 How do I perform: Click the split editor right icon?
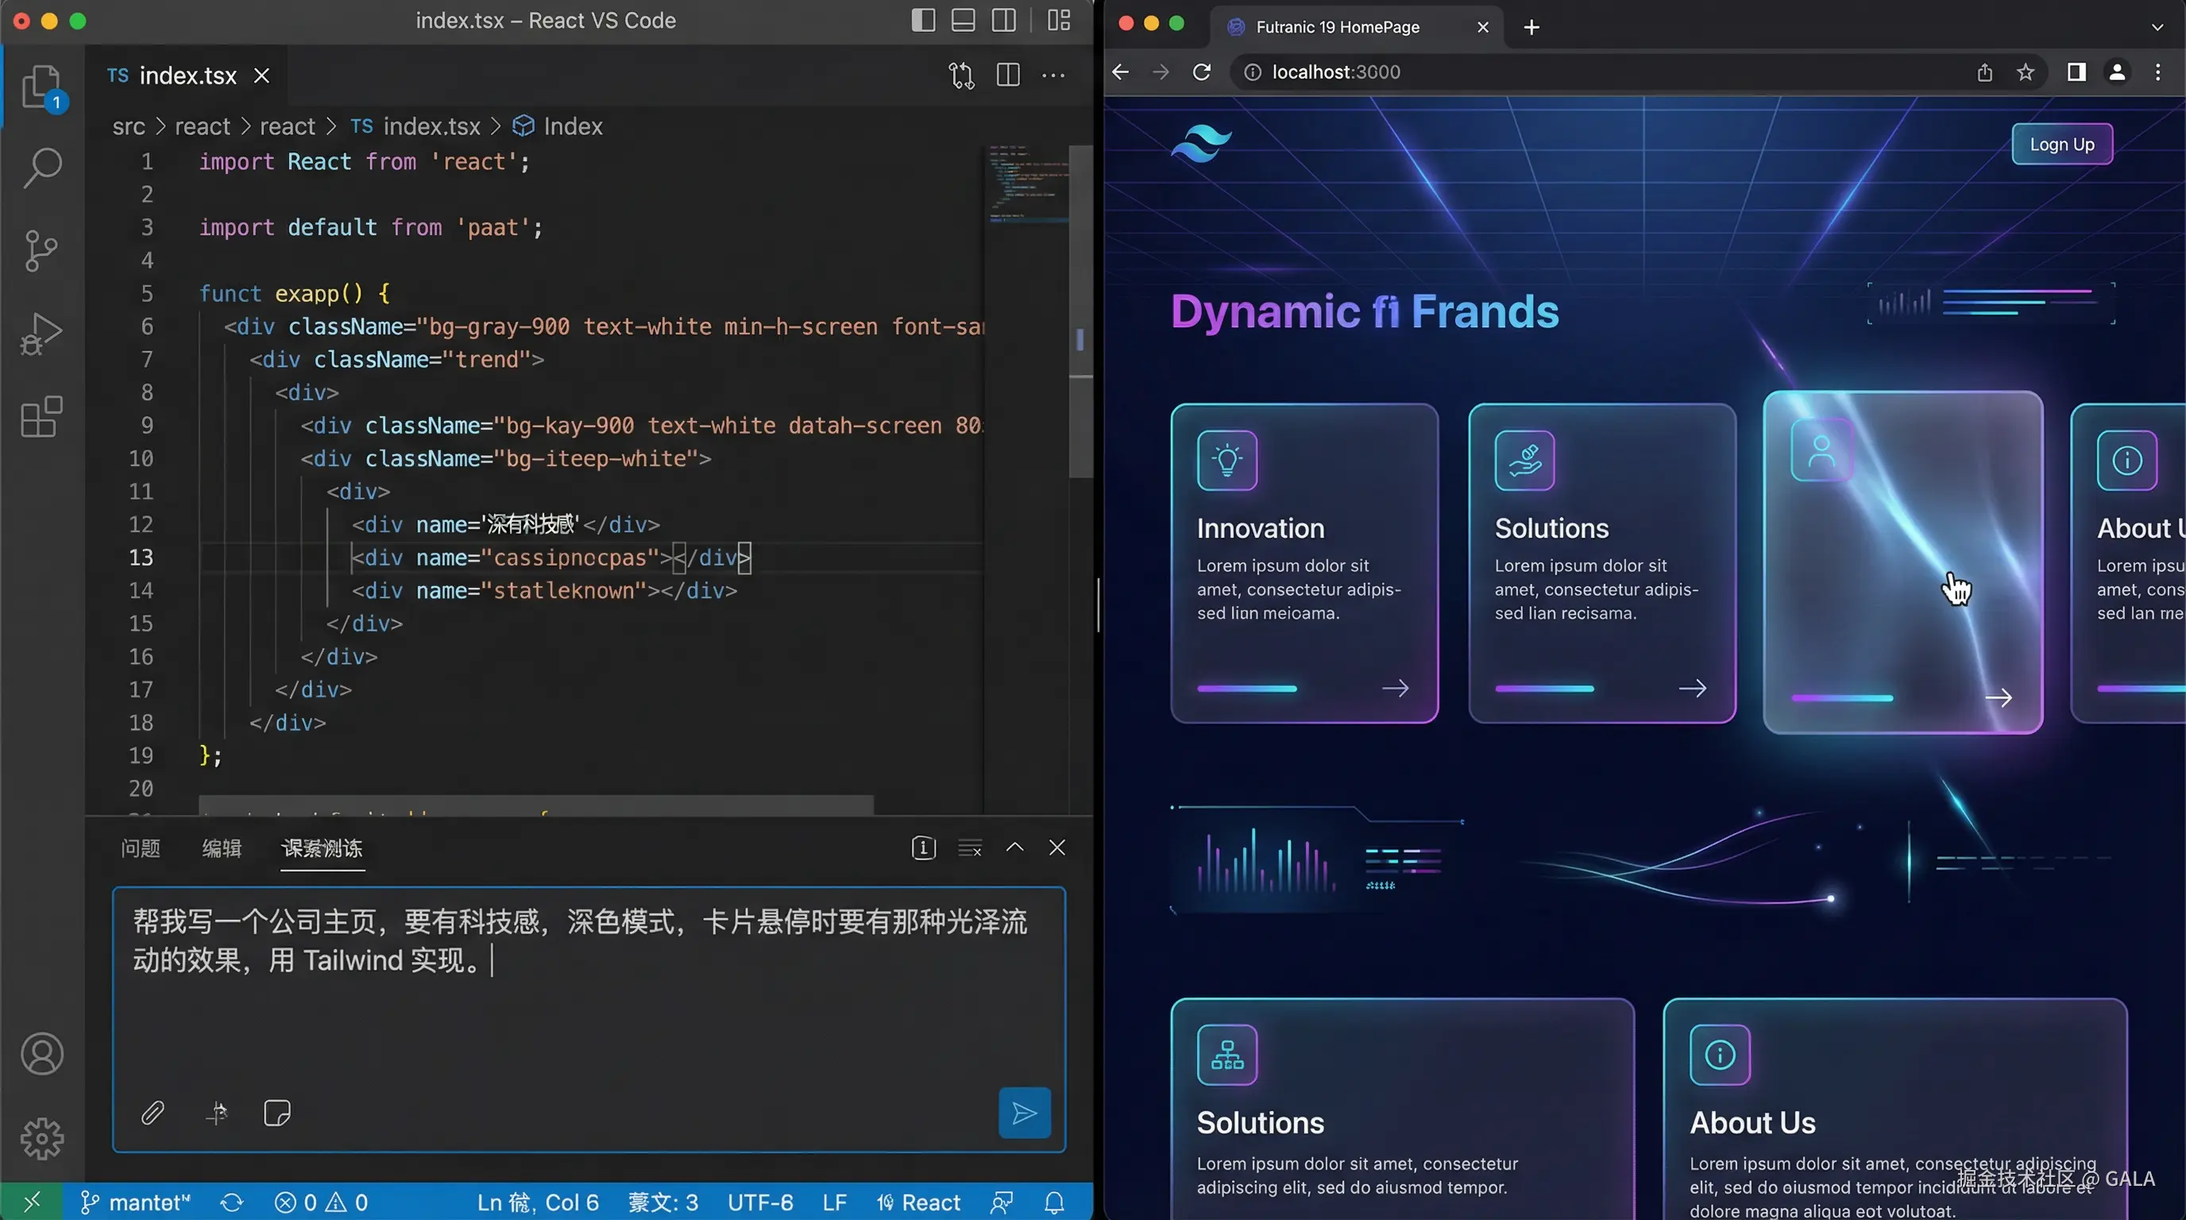click(x=1008, y=75)
